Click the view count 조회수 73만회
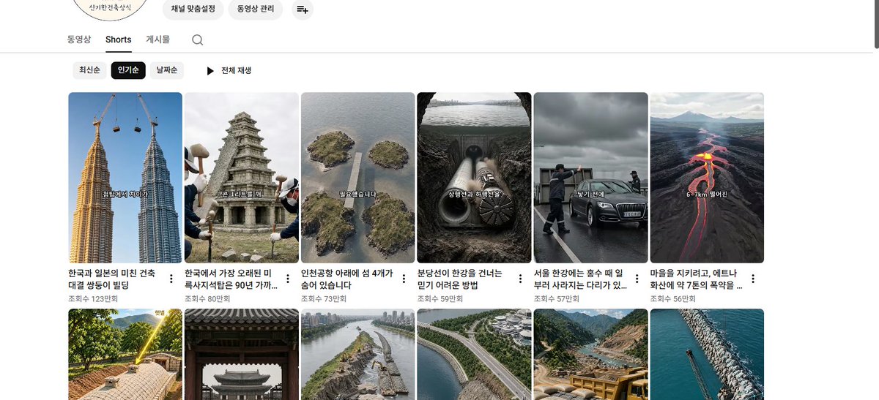The height and width of the screenshot is (400, 879). click(x=323, y=299)
